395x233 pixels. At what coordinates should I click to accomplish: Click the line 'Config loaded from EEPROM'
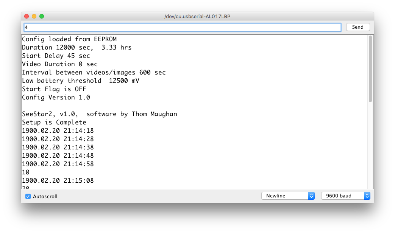69,39
